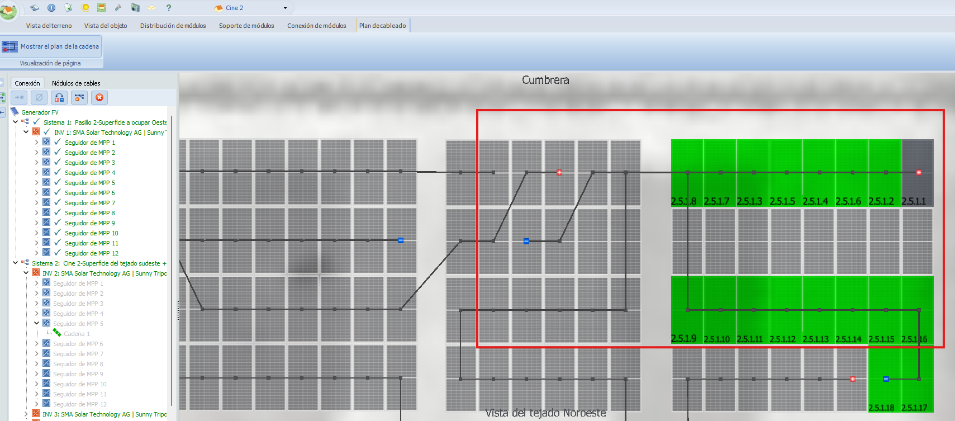Click the grayed arrow-to-point connection icon

click(19, 97)
